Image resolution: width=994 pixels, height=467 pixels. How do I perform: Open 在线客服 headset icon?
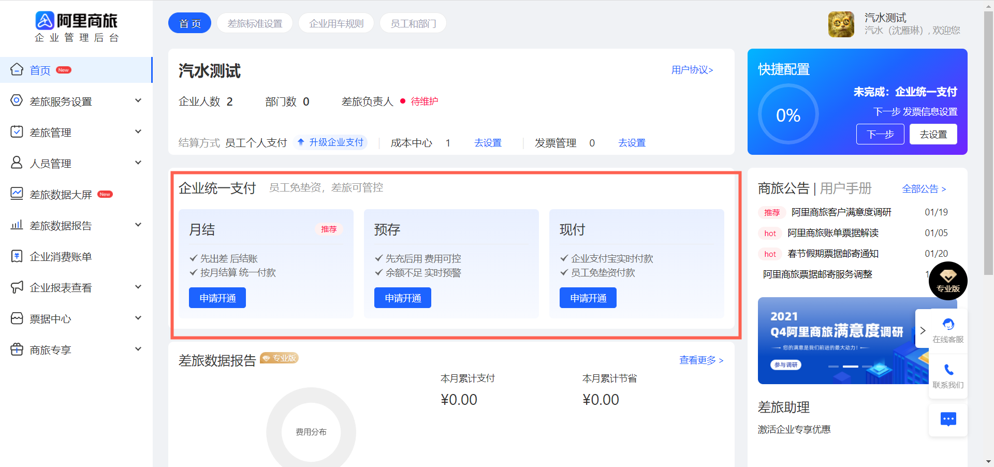[948, 324]
